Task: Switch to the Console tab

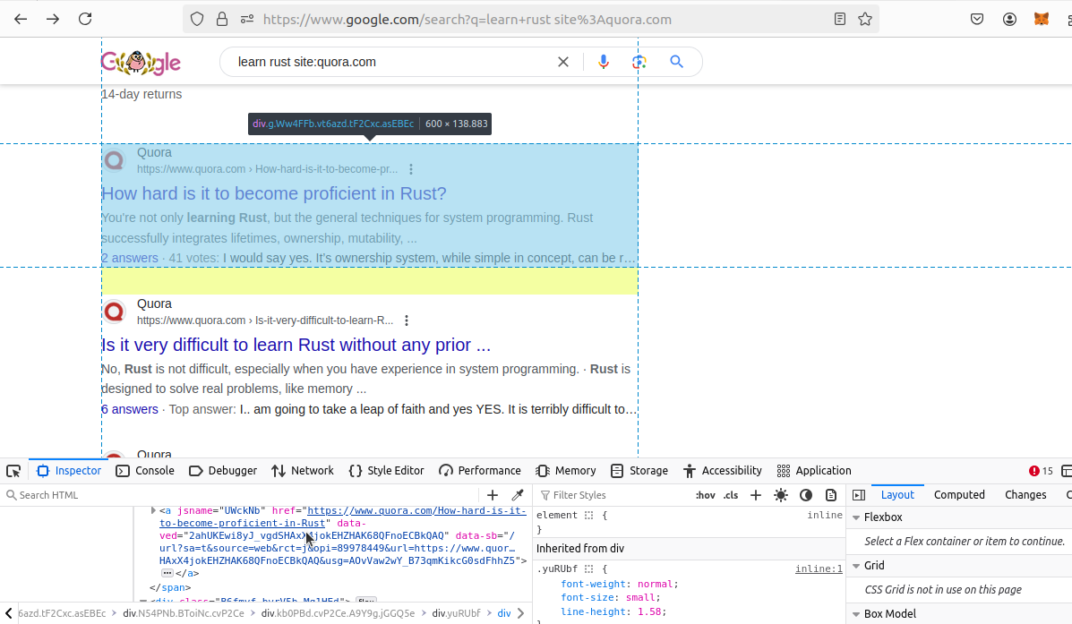Action: (145, 471)
